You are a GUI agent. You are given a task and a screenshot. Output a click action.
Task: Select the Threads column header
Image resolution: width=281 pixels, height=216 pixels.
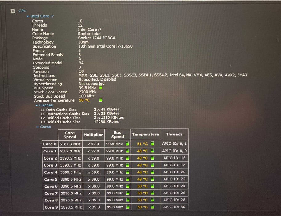tap(175, 134)
